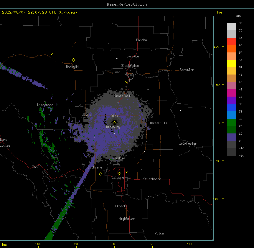Select the orange 57–60 dBZ legend swatch

coord(232,49)
